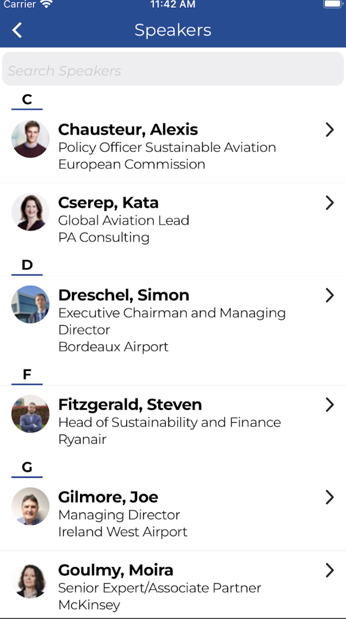Open Moira Goulmy's profile photo
Viewport: 346px width, 619px height.
30,579
